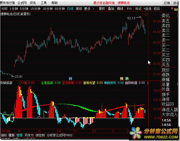Click the 52.13 high price label
Screen dimensions: 180x141
pos(131,18)
